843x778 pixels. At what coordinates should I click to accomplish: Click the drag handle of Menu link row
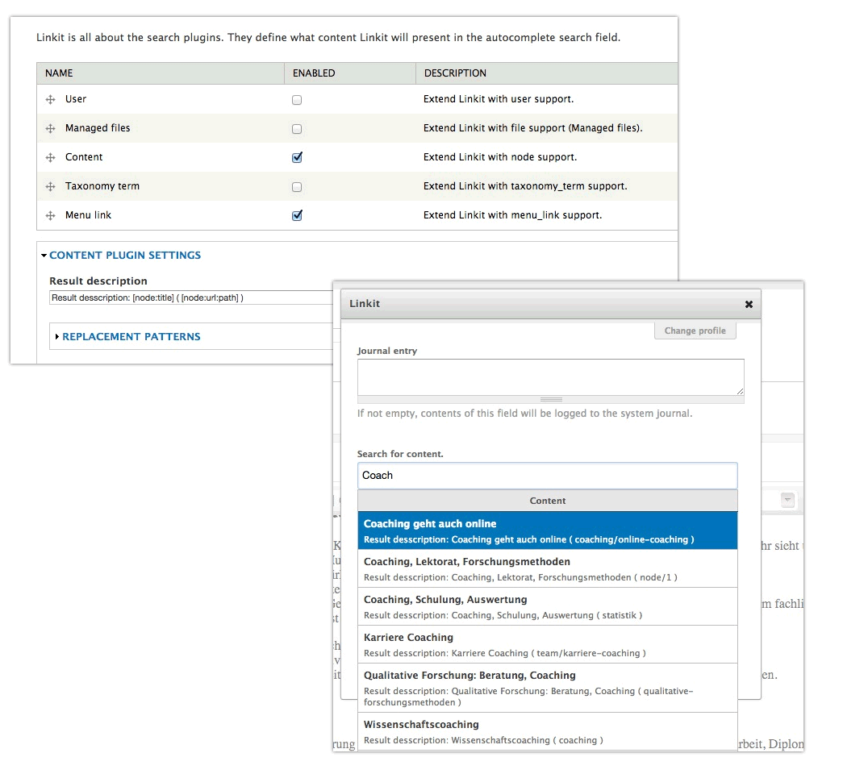[51, 215]
